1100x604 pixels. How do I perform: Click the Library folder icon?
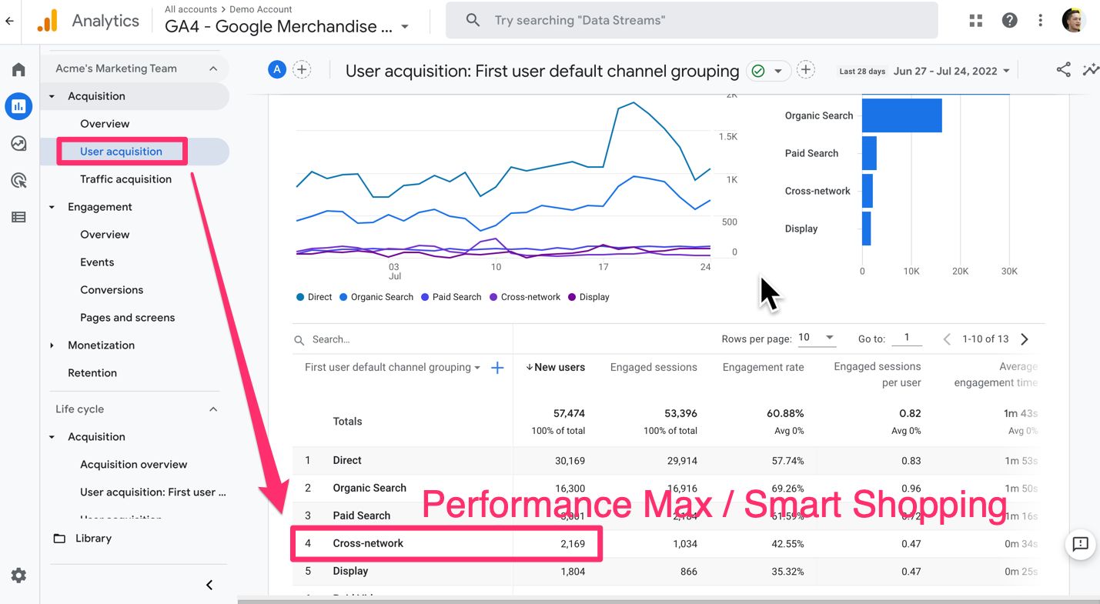[59, 538]
